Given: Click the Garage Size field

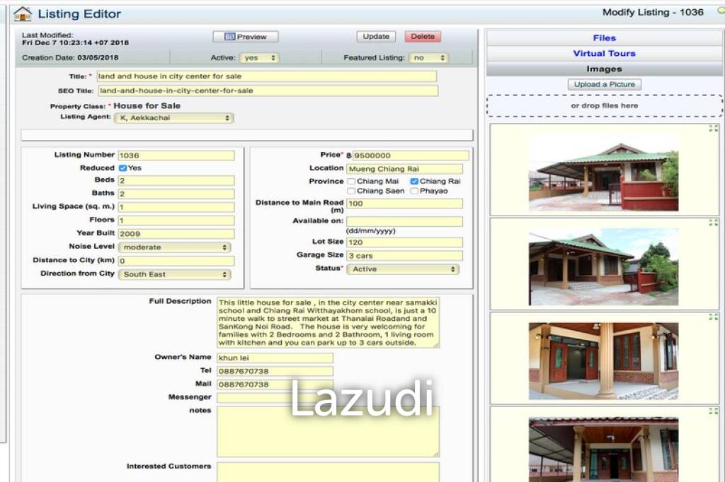Looking at the screenshot, I should (404, 256).
